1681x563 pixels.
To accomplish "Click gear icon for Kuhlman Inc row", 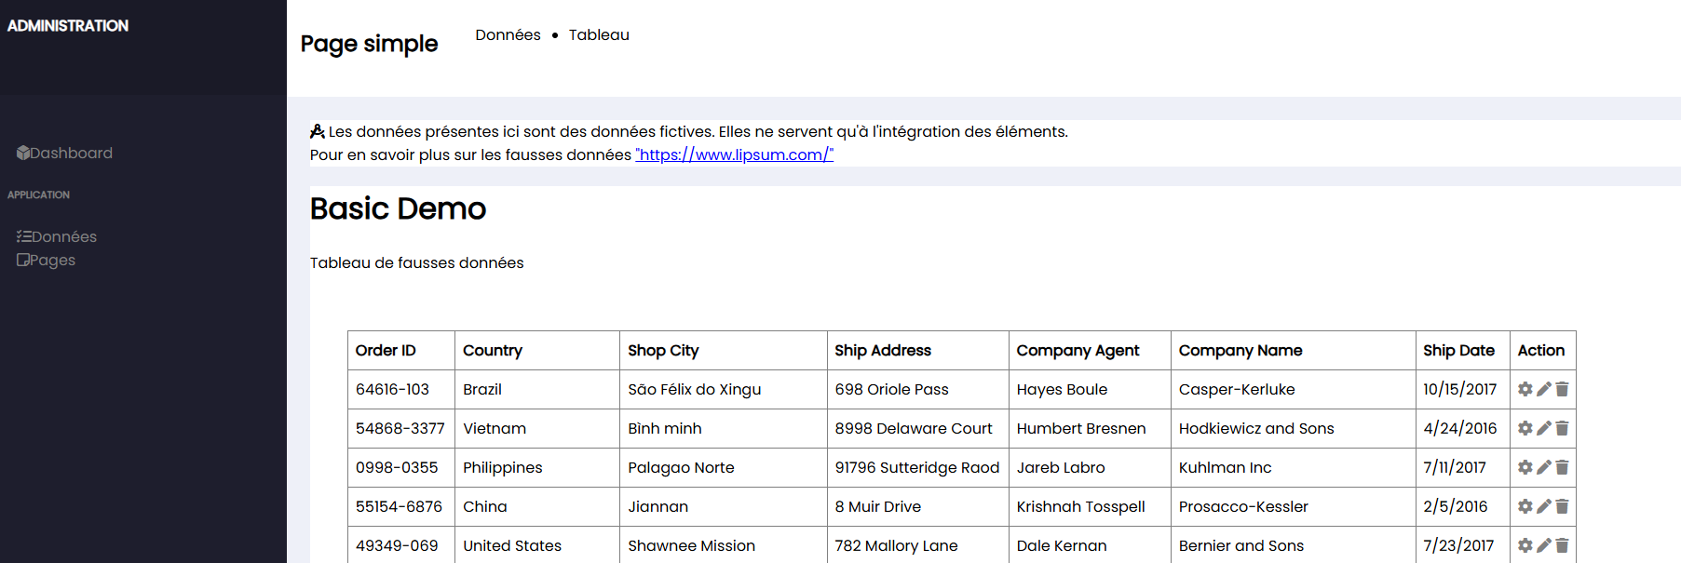I will click(x=1525, y=467).
